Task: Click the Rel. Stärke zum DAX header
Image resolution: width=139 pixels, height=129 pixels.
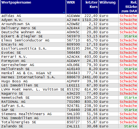Action: click(x=128, y=7)
